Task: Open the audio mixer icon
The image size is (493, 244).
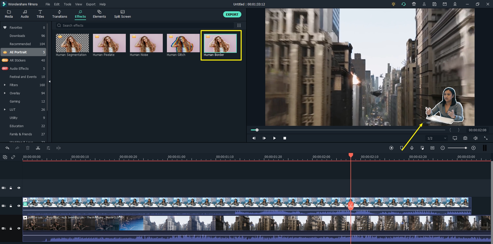Action: tap(422, 148)
